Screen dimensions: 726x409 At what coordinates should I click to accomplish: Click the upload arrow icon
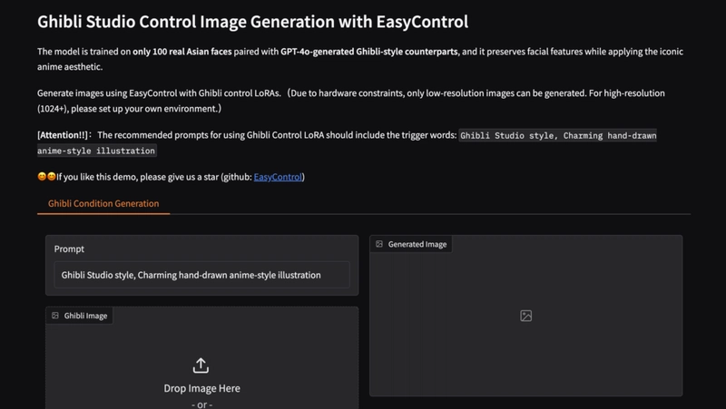[x=201, y=365]
